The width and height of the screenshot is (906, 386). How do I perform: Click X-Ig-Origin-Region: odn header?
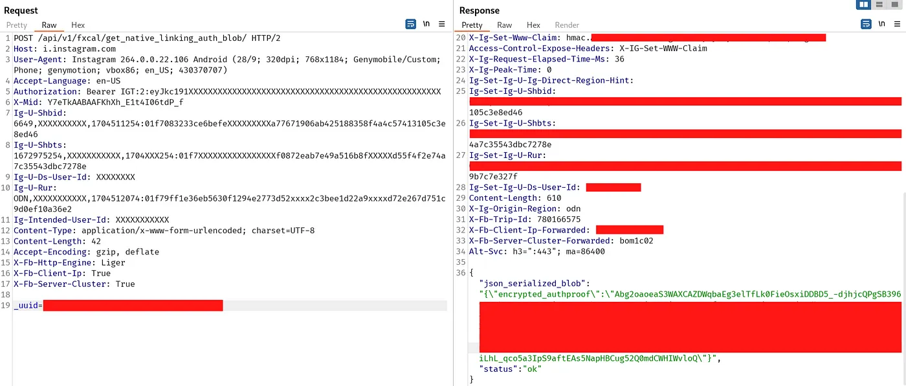tap(525, 209)
